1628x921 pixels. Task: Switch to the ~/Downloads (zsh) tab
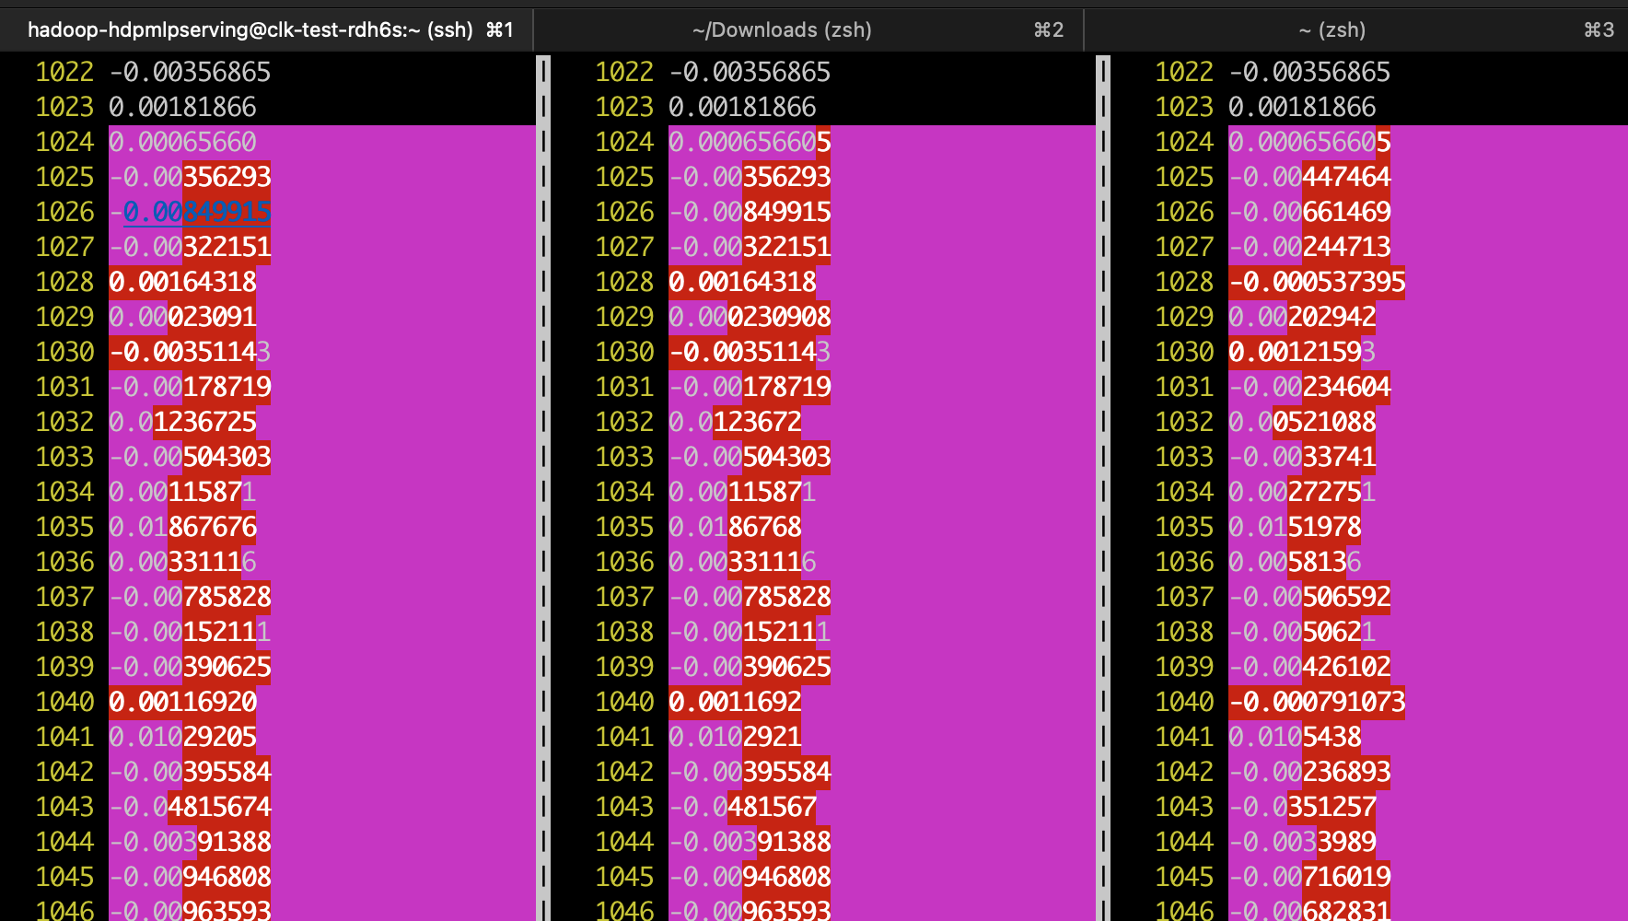[784, 29]
